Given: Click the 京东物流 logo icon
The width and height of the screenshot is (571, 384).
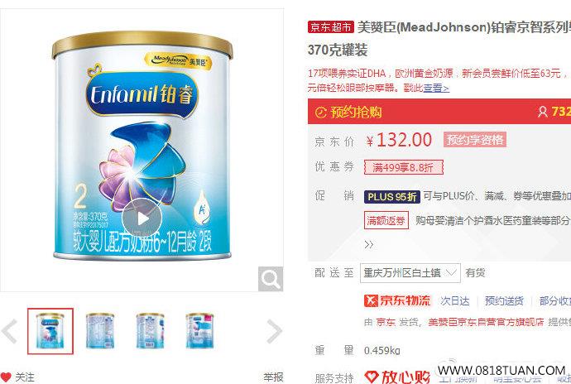Looking at the screenshot, I should coord(371,300).
